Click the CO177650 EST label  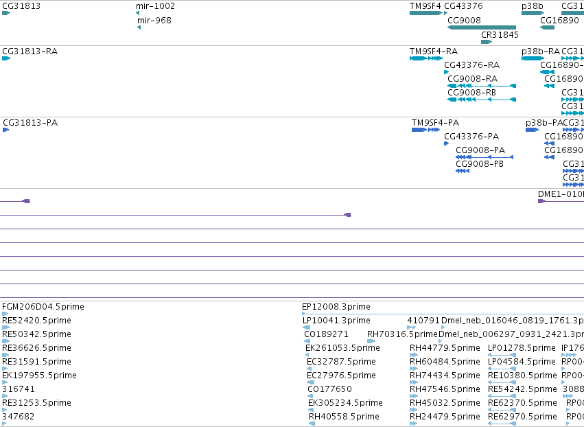(329, 389)
